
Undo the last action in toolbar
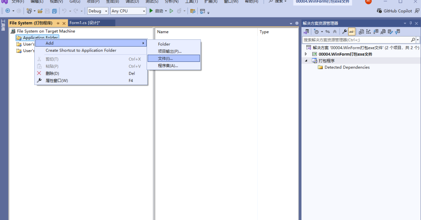pos(64,11)
